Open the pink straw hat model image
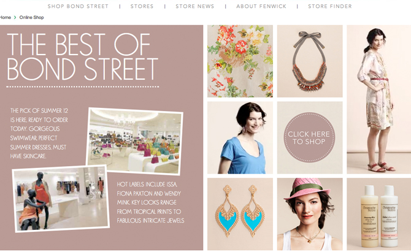 (310, 214)
